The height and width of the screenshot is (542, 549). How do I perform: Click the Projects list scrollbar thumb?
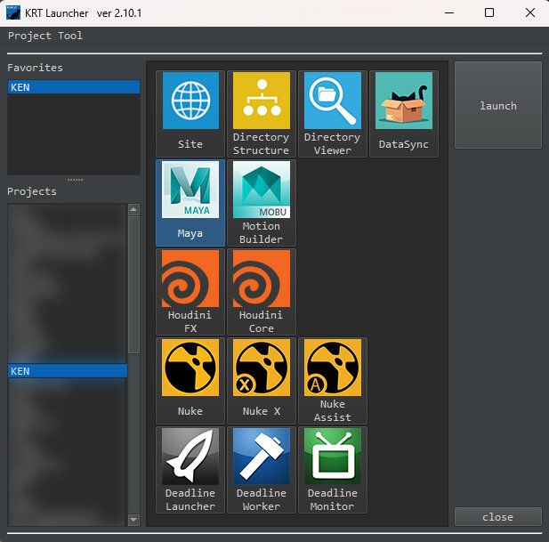(133, 285)
